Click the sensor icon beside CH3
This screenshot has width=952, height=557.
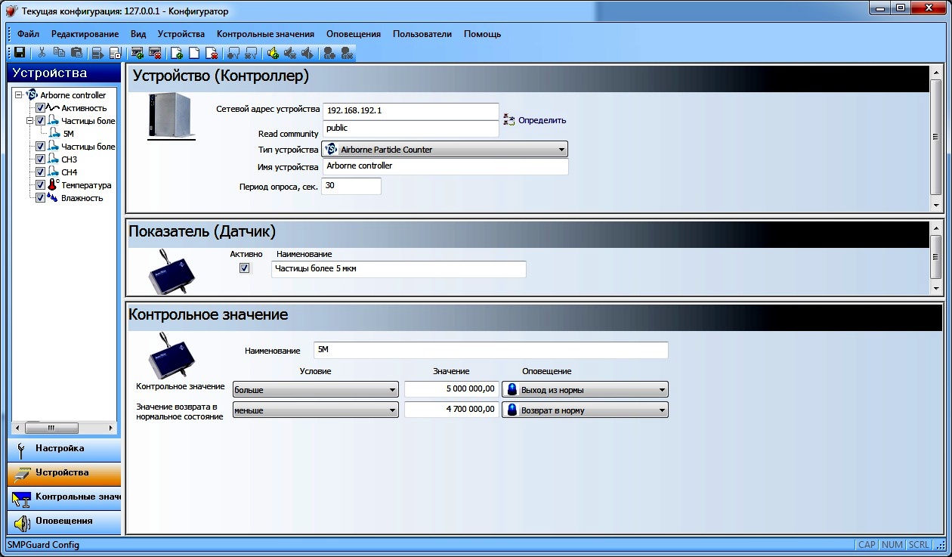click(54, 159)
